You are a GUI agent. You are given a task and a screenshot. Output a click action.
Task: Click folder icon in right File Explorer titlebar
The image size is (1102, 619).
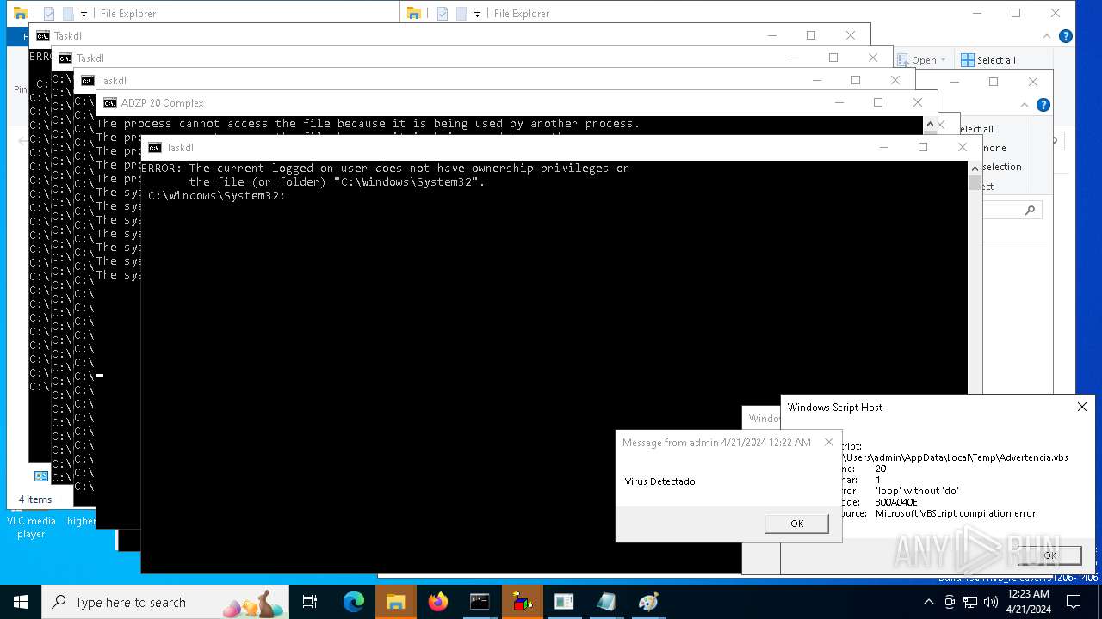point(414,14)
